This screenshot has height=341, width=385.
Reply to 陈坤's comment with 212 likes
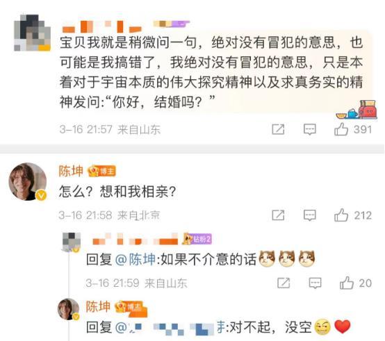(310, 215)
